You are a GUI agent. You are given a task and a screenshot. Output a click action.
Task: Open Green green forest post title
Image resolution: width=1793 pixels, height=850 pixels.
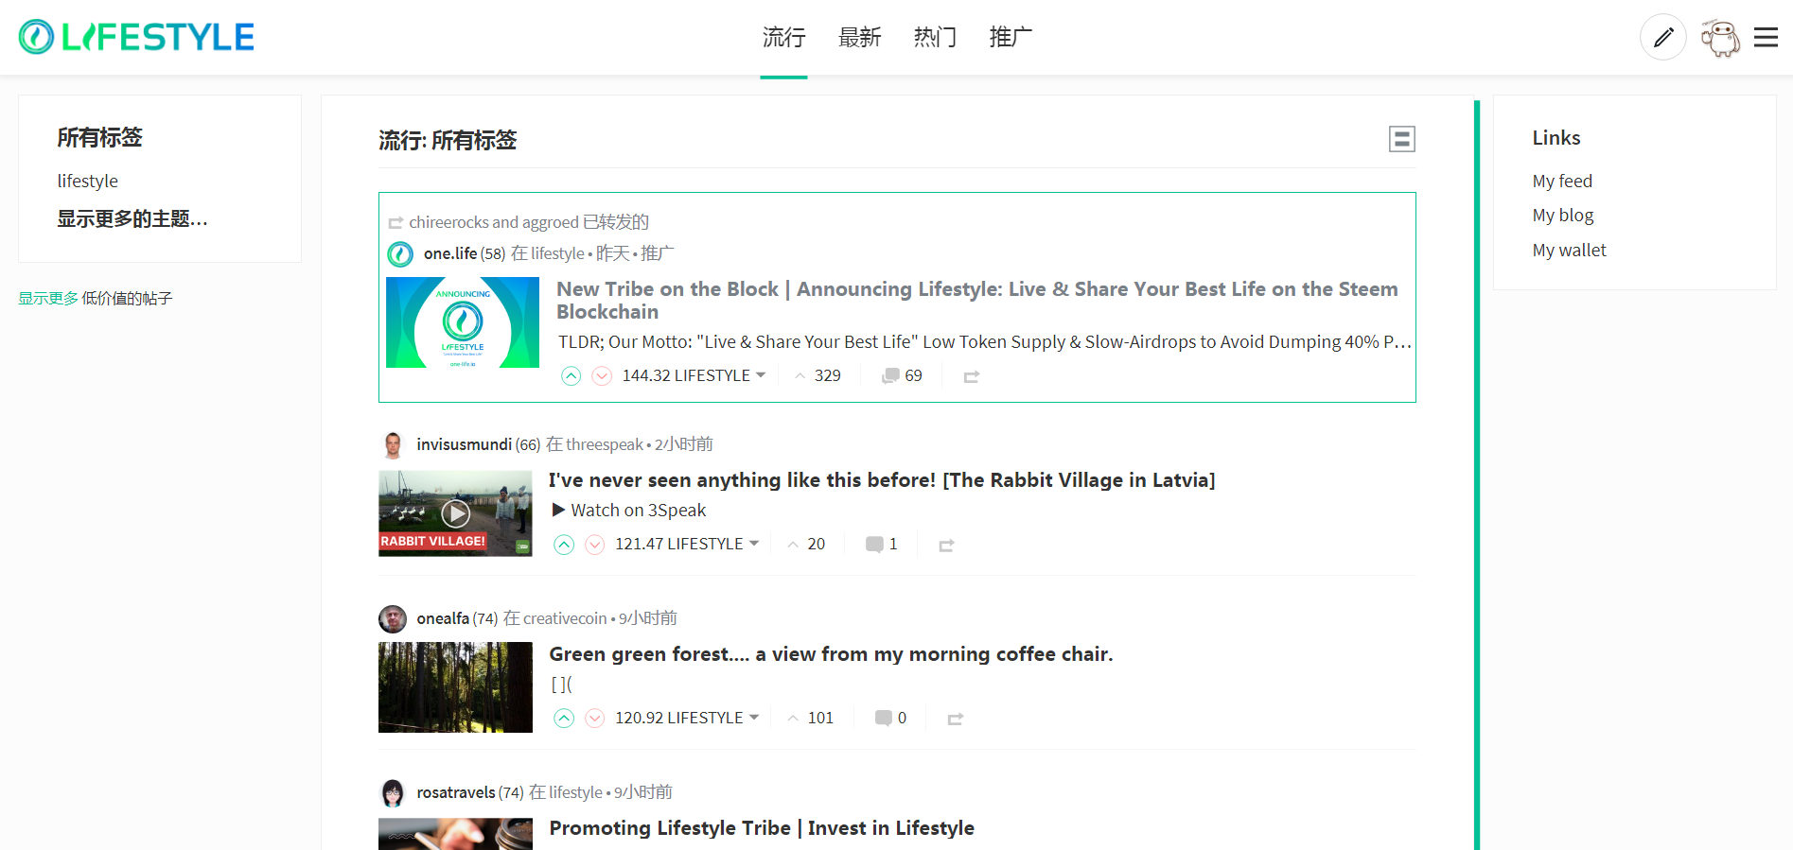coord(831,654)
